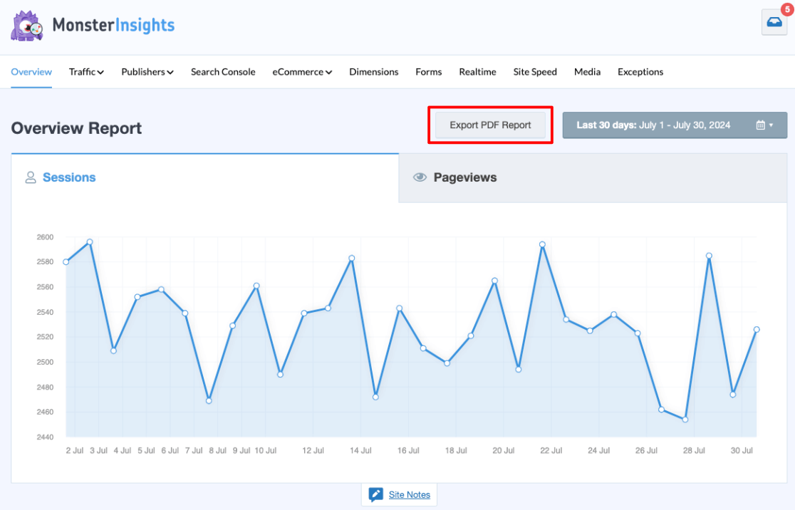Select the person icon beside Sessions

point(31,177)
